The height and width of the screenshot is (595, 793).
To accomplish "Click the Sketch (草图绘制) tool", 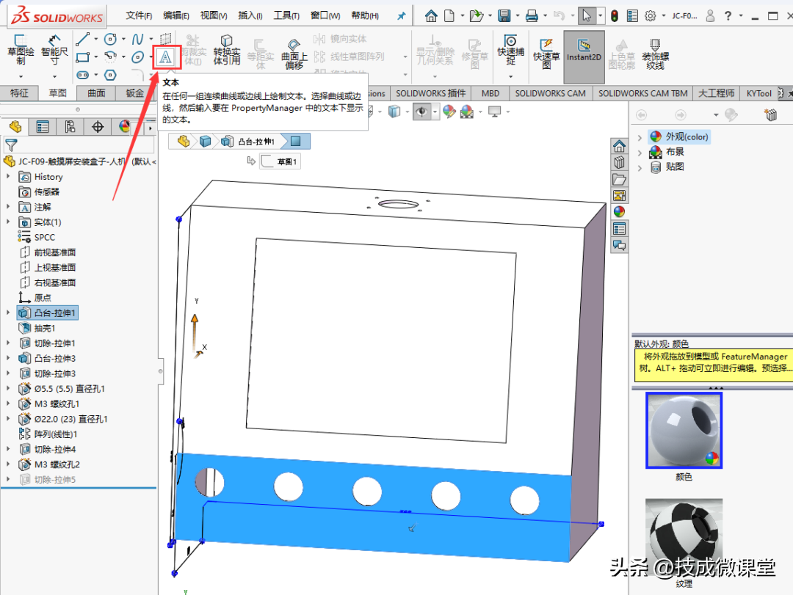I will tap(21, 50).
